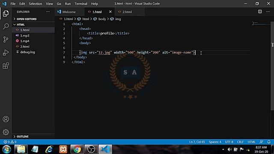Change file encoding UTF-8
Screen dimensions: 274x154
point(229,142)
